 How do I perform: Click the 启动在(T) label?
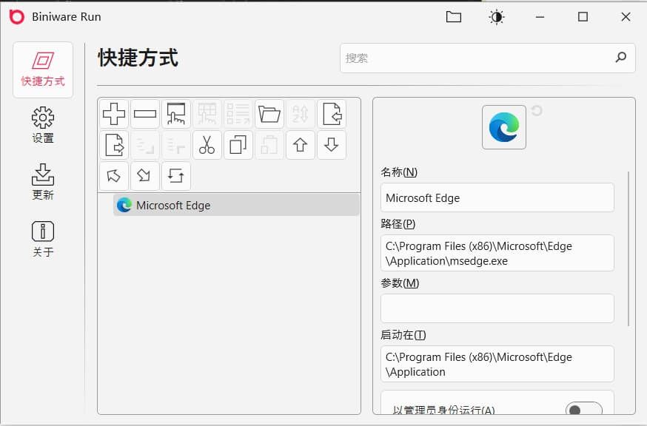403,335
